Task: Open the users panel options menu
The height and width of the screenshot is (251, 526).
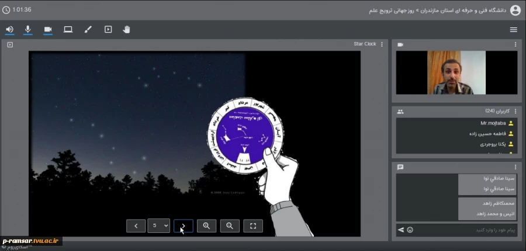Action: 515,111
